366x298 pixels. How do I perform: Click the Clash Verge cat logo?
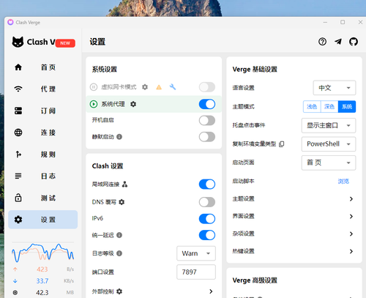point(18,42)
